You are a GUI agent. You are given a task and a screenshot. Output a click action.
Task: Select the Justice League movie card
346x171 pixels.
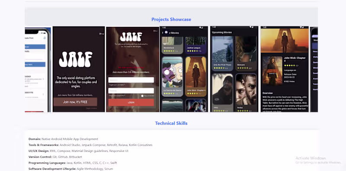(196, 45)
